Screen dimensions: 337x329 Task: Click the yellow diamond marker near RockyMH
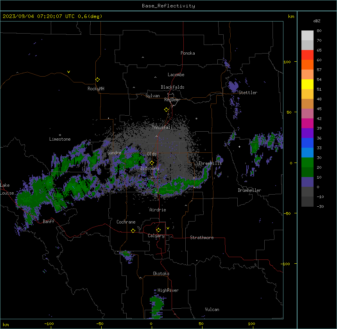click(x=97, y=80)
